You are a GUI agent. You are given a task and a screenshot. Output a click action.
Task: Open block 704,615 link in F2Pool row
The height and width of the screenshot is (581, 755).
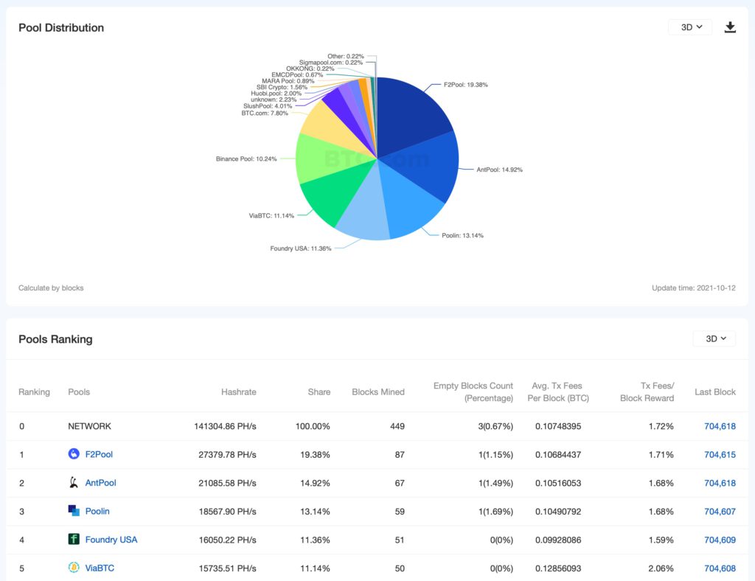click(720, 455)
